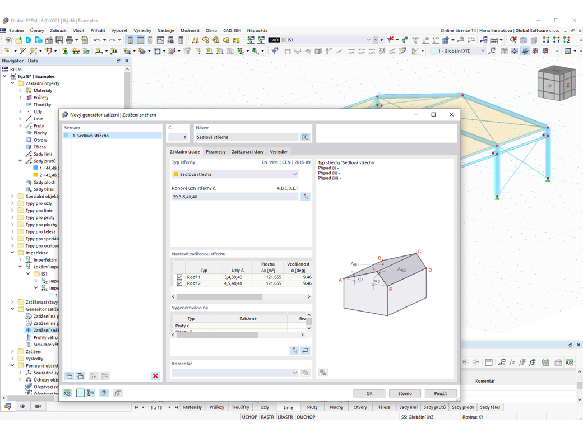Expand the Zatížení tree node
Screen dimensions: 583x437
click(13, 351)
